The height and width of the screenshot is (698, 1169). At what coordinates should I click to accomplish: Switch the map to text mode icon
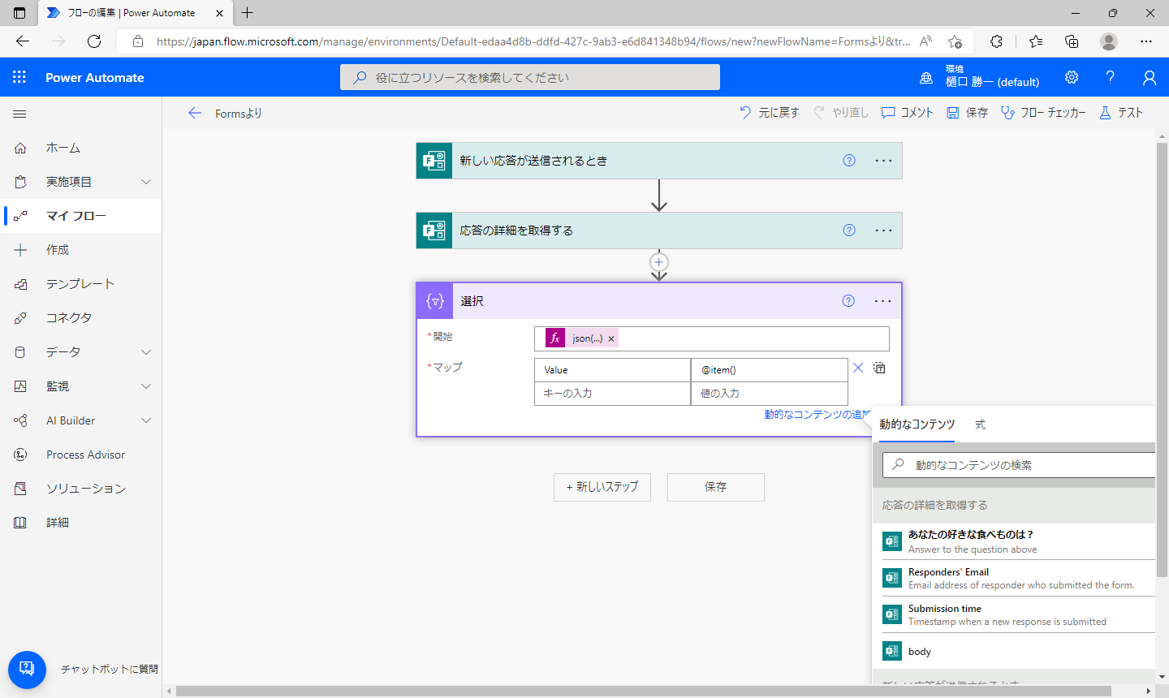[x=879, y=368]
